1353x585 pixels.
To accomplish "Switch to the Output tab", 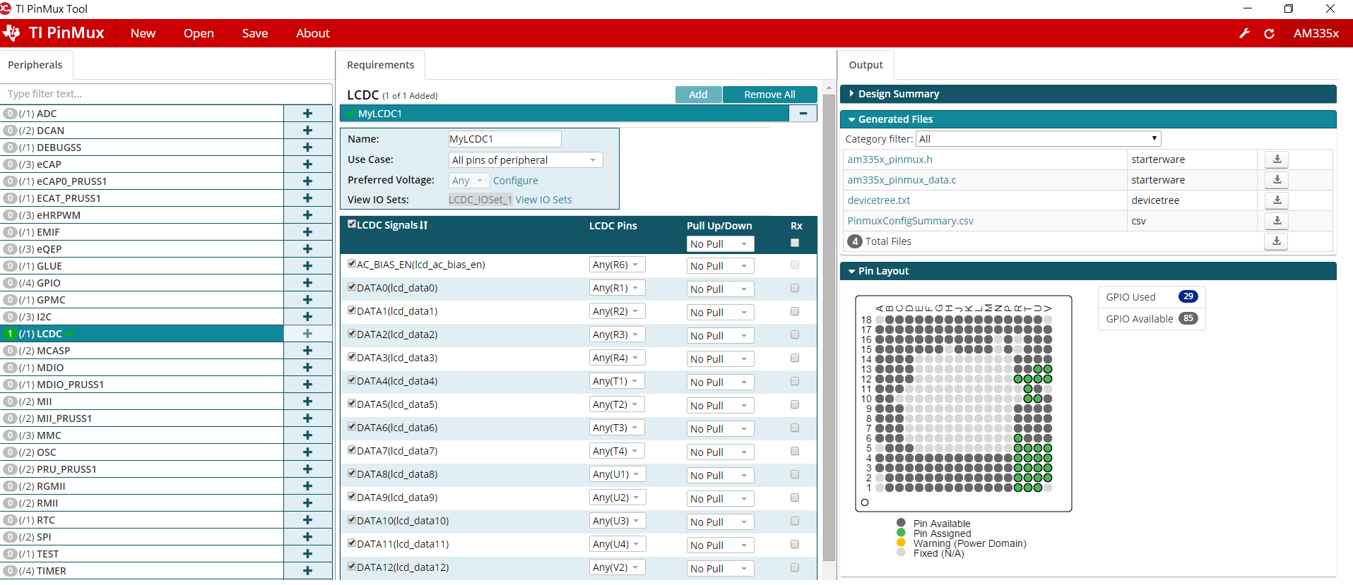I will tap(865, 65).
